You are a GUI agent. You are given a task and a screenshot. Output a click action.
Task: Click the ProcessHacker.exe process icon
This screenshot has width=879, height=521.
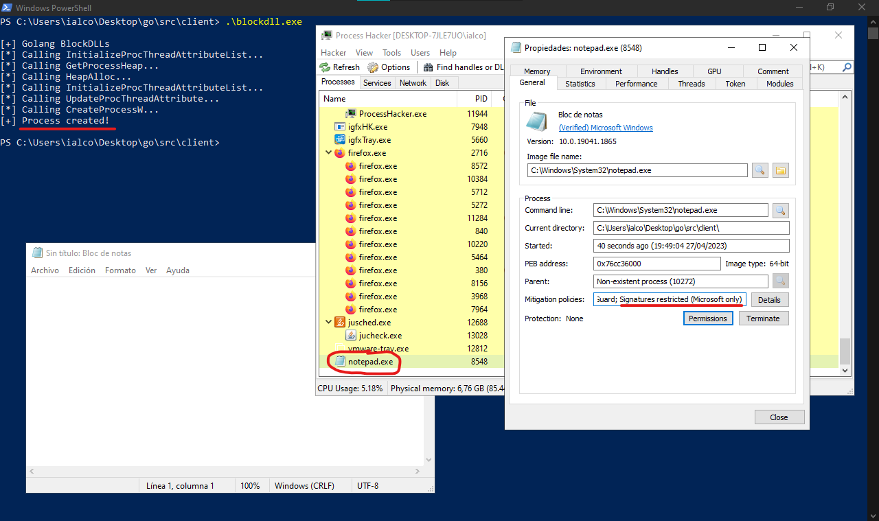coord(351,113)
